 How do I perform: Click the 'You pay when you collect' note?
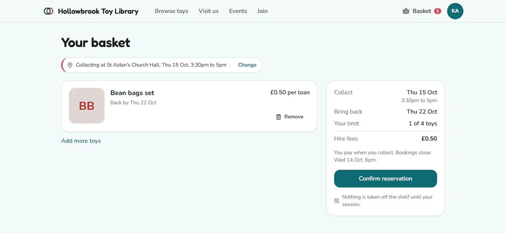pyautogui.click(x=382, y=156)
